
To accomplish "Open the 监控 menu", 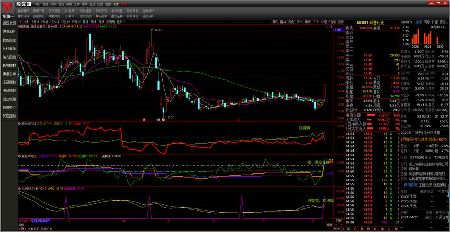I will [x=92, y=4].
